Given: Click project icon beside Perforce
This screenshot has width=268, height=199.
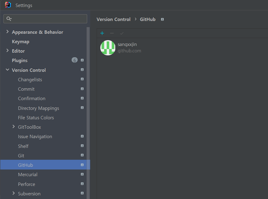Looking at the screenshot, I should 82,184.
